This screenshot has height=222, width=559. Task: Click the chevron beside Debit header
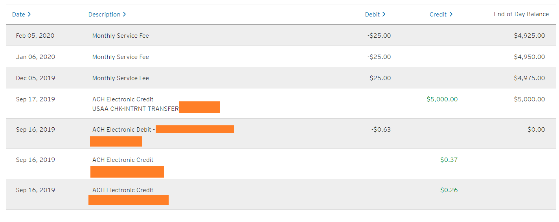point(384,15)
